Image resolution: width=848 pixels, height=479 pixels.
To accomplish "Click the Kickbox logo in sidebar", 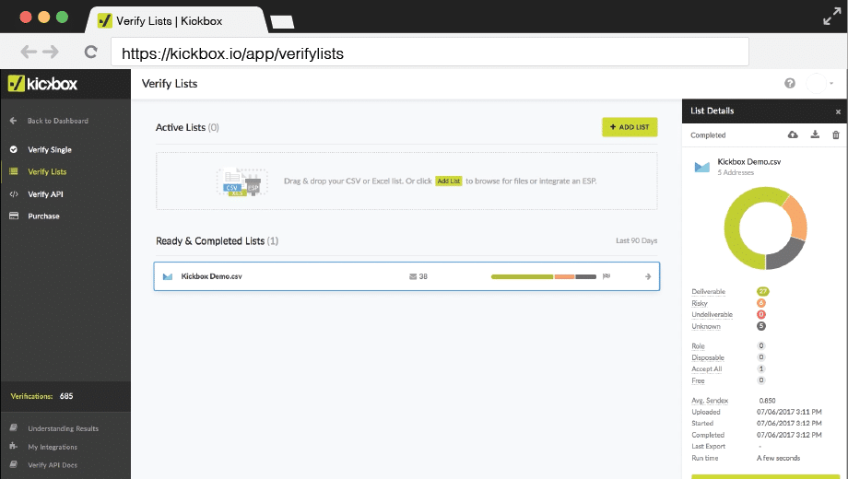I will coord(42,84).
